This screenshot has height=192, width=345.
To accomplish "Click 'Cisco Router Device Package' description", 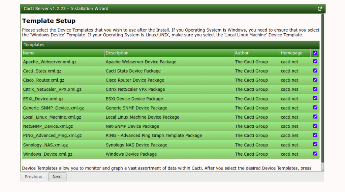I will coord(135,80).
